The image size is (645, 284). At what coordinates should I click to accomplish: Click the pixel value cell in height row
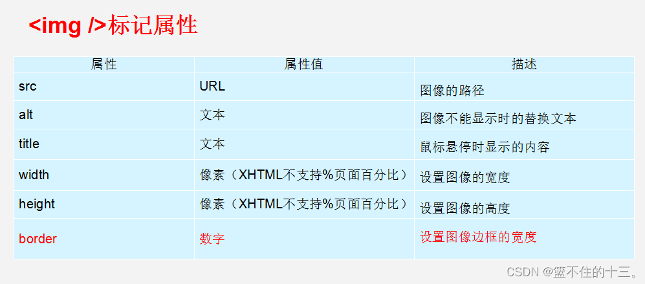(x=304, y=204)
